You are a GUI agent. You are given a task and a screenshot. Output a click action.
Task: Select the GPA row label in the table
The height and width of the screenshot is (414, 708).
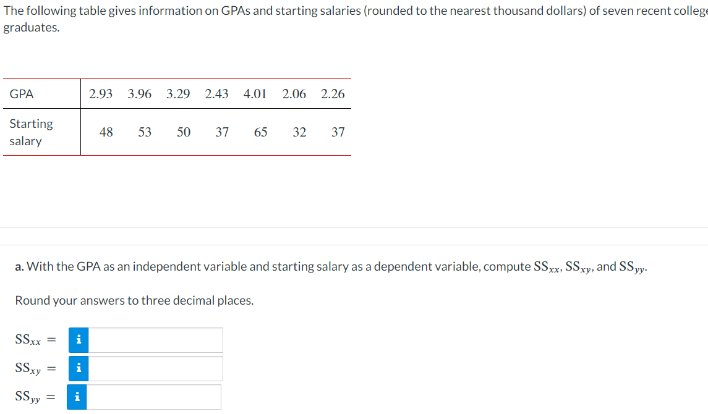pos(21,94)
